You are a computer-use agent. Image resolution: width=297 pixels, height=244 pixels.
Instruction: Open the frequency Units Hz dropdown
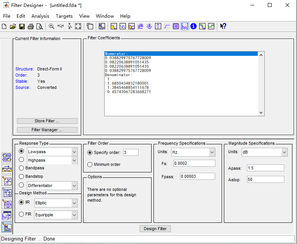212,152
